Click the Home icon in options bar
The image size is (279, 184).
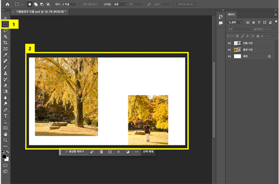coord(7,4)
